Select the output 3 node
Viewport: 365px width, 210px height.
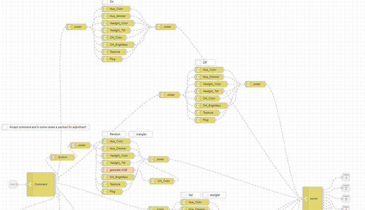coord(346,199)
